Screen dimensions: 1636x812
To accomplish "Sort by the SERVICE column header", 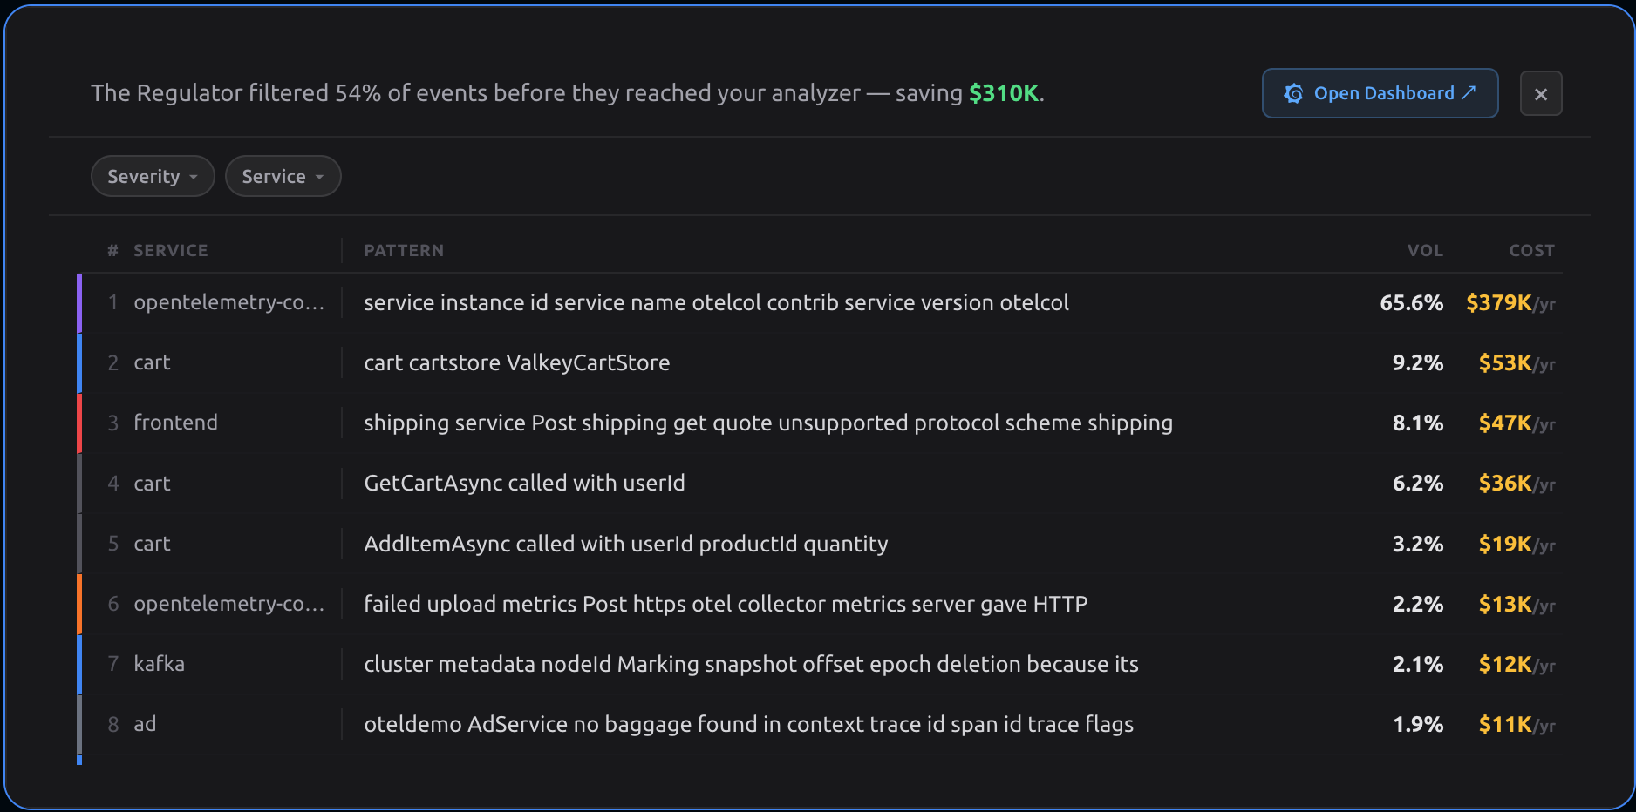I will point(170,251).
